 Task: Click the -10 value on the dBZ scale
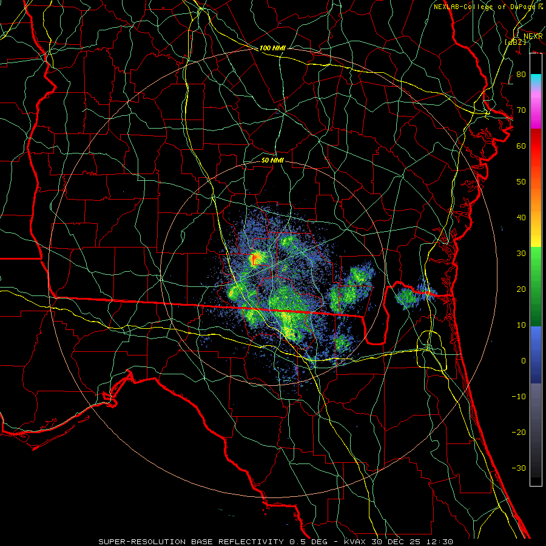pos(519,396)
